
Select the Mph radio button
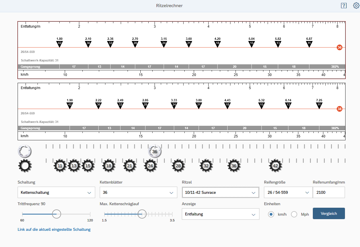click(x=294, y=214)
